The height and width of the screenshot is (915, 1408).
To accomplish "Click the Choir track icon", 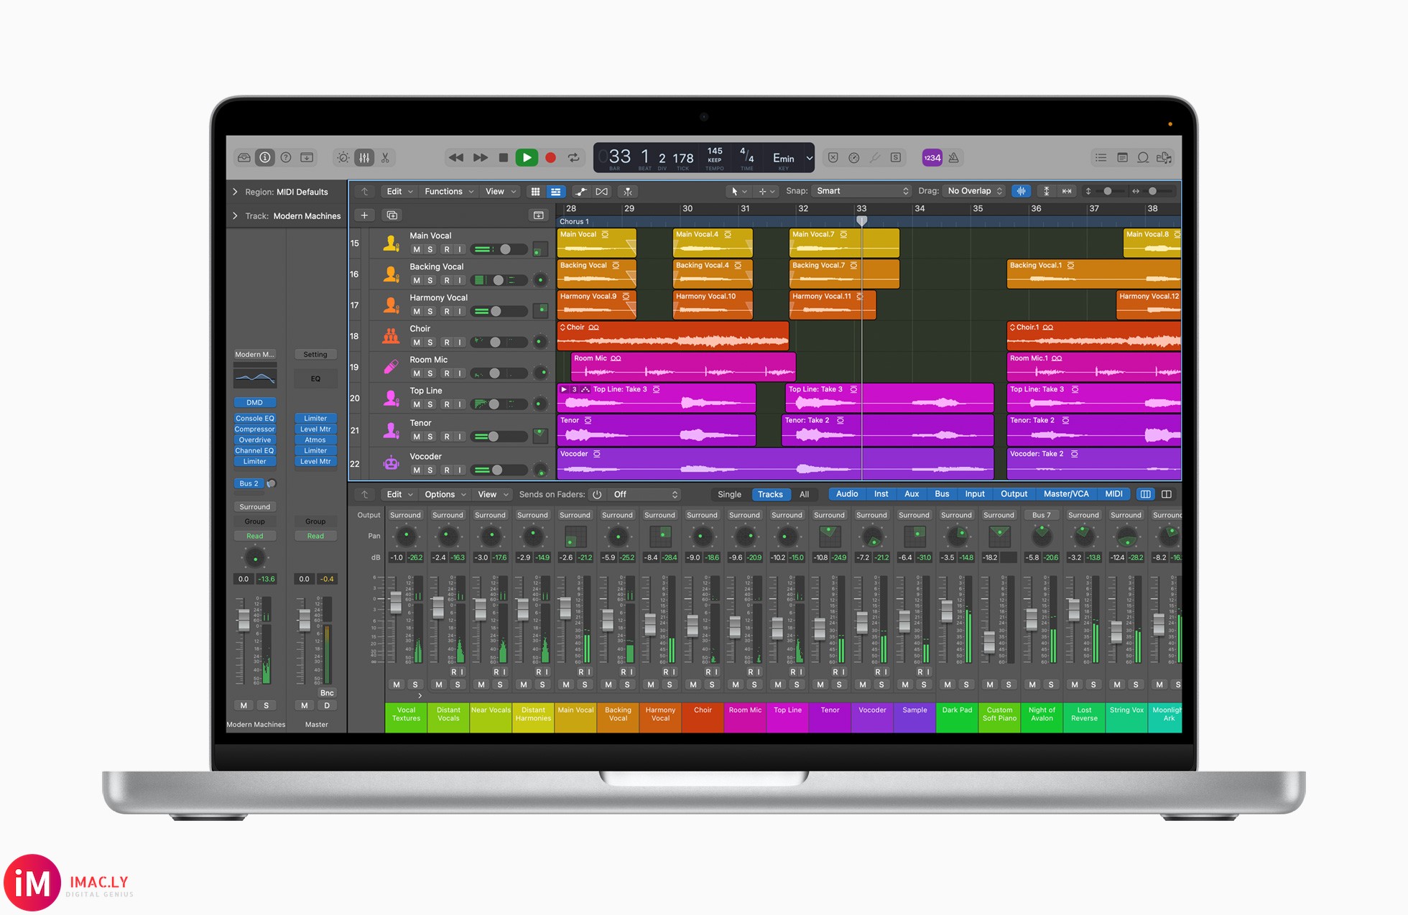I will (391, 335).
